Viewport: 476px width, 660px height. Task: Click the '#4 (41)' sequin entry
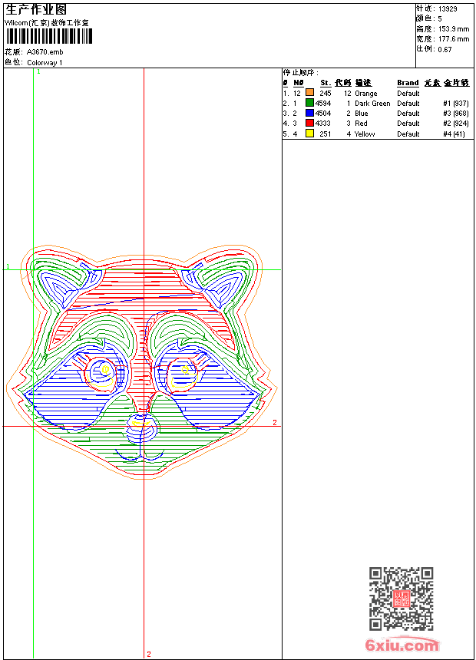pos(454,134)
